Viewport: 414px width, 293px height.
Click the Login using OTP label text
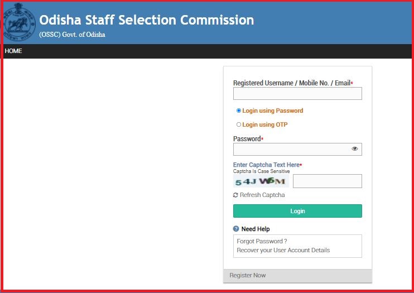(x=265, y=124)
